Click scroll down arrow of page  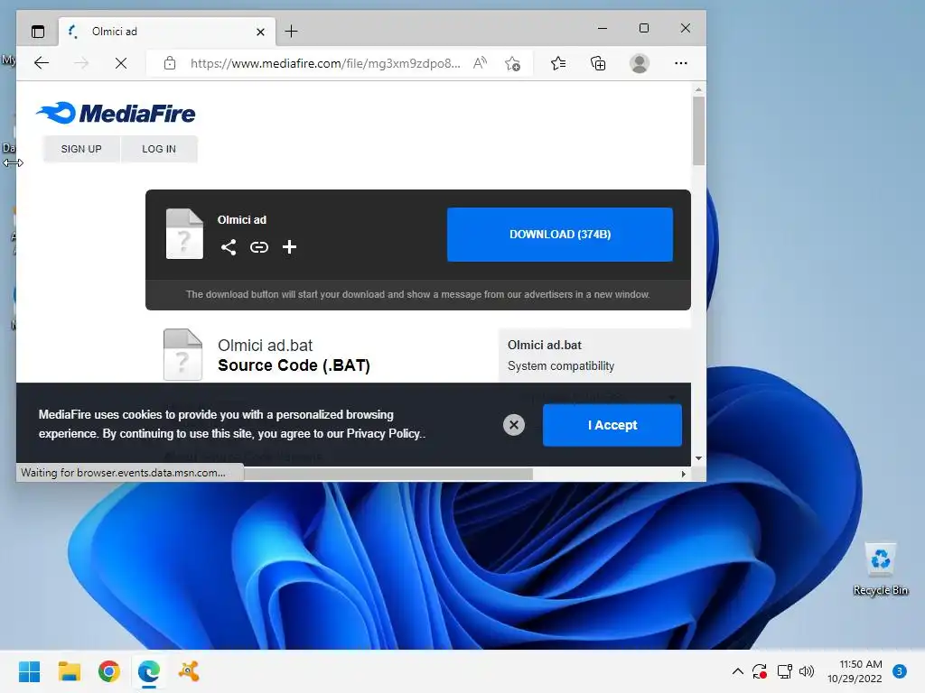[698, 457]
